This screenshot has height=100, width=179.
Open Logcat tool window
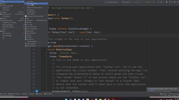point(3,94)
